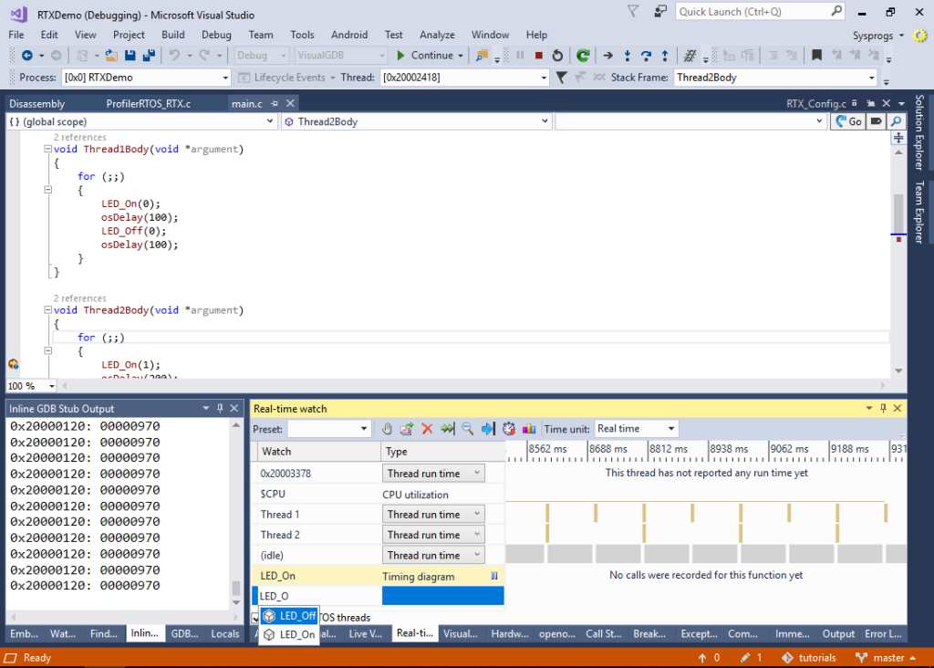This screenshot has height=668, width=934.
Task: Click the Restart debugging green arrow icon
Action: pos(585,56)
